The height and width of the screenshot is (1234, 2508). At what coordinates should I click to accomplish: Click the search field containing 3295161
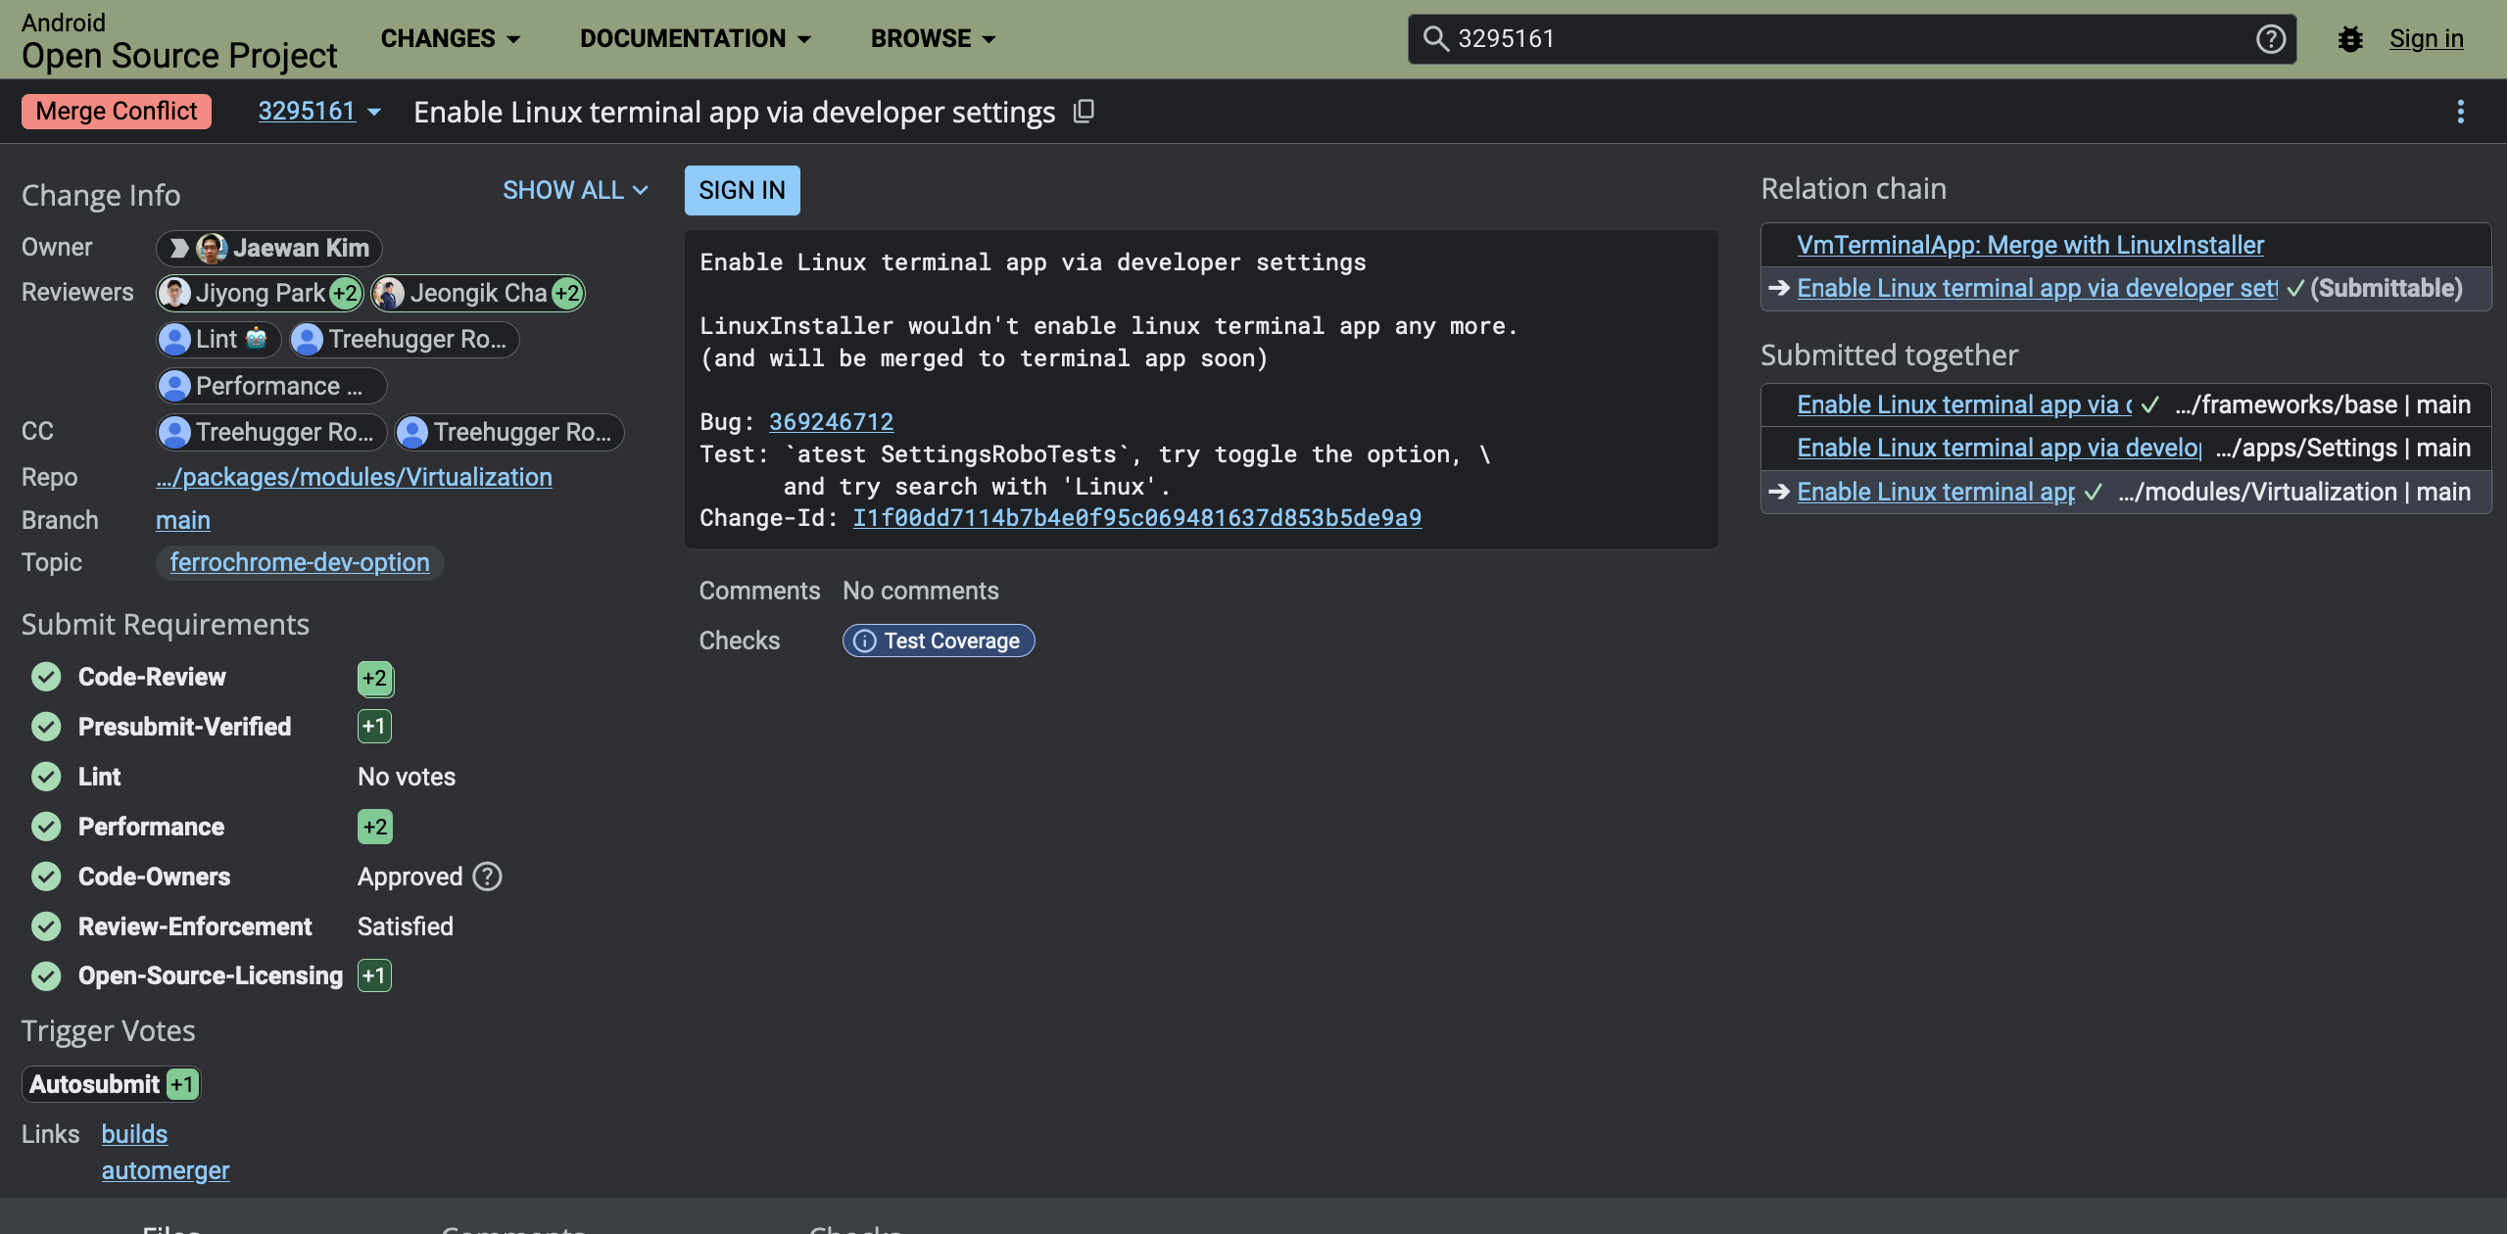1842,39
